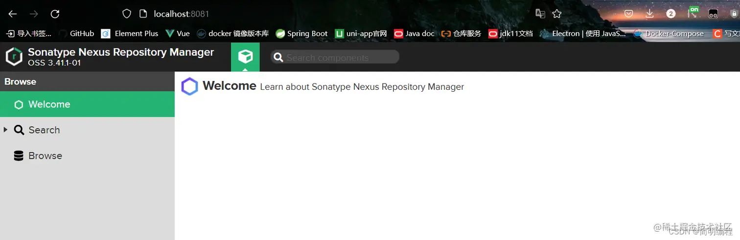The height and width of the screenshot is (240, 740).
Task: Click the Welcome page hexagon icon
Action: (189, 86)
